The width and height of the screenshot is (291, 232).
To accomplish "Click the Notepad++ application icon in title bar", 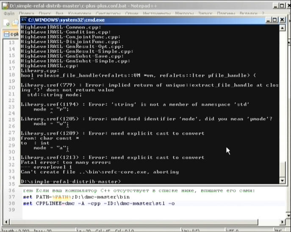I will (x=5, y=6).
